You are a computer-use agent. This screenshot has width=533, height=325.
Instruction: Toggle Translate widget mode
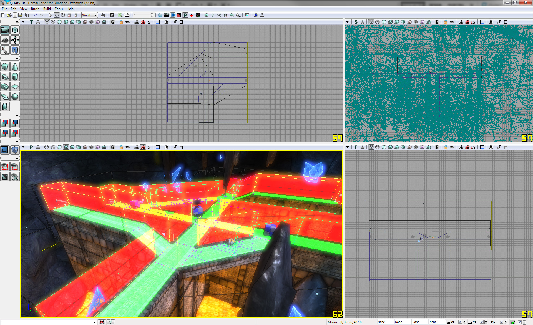coord(57,15)
